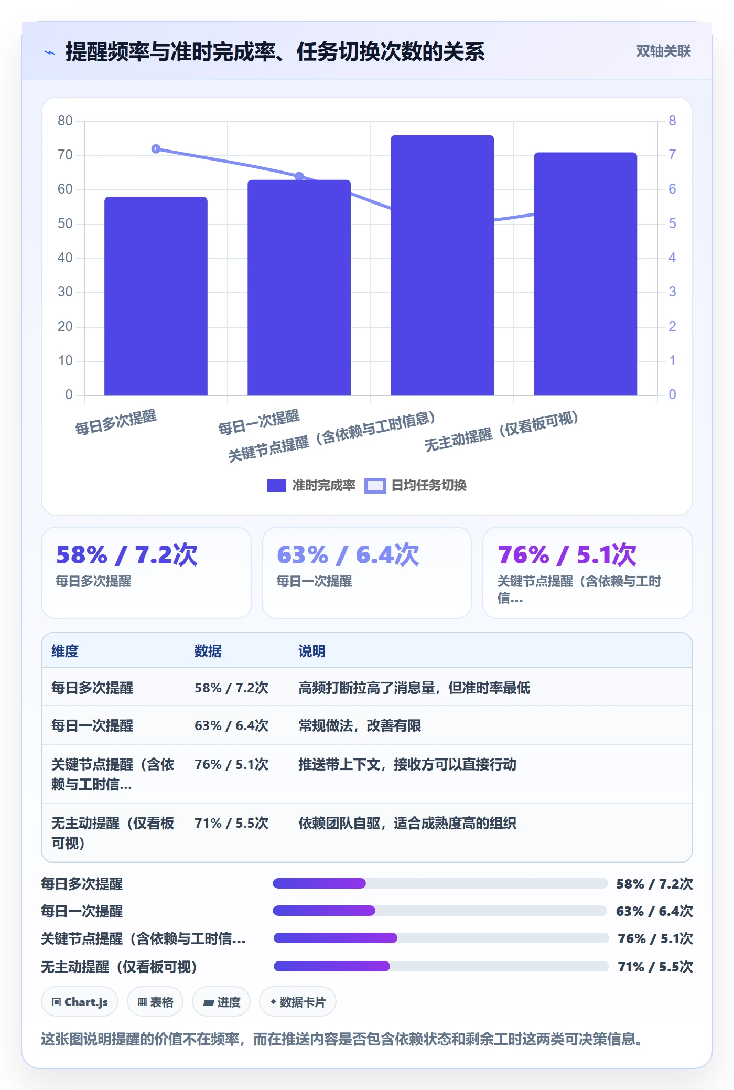Click the 每日多次提醒 bar in chart
The image size is (734, 1090).
(156, 296)
